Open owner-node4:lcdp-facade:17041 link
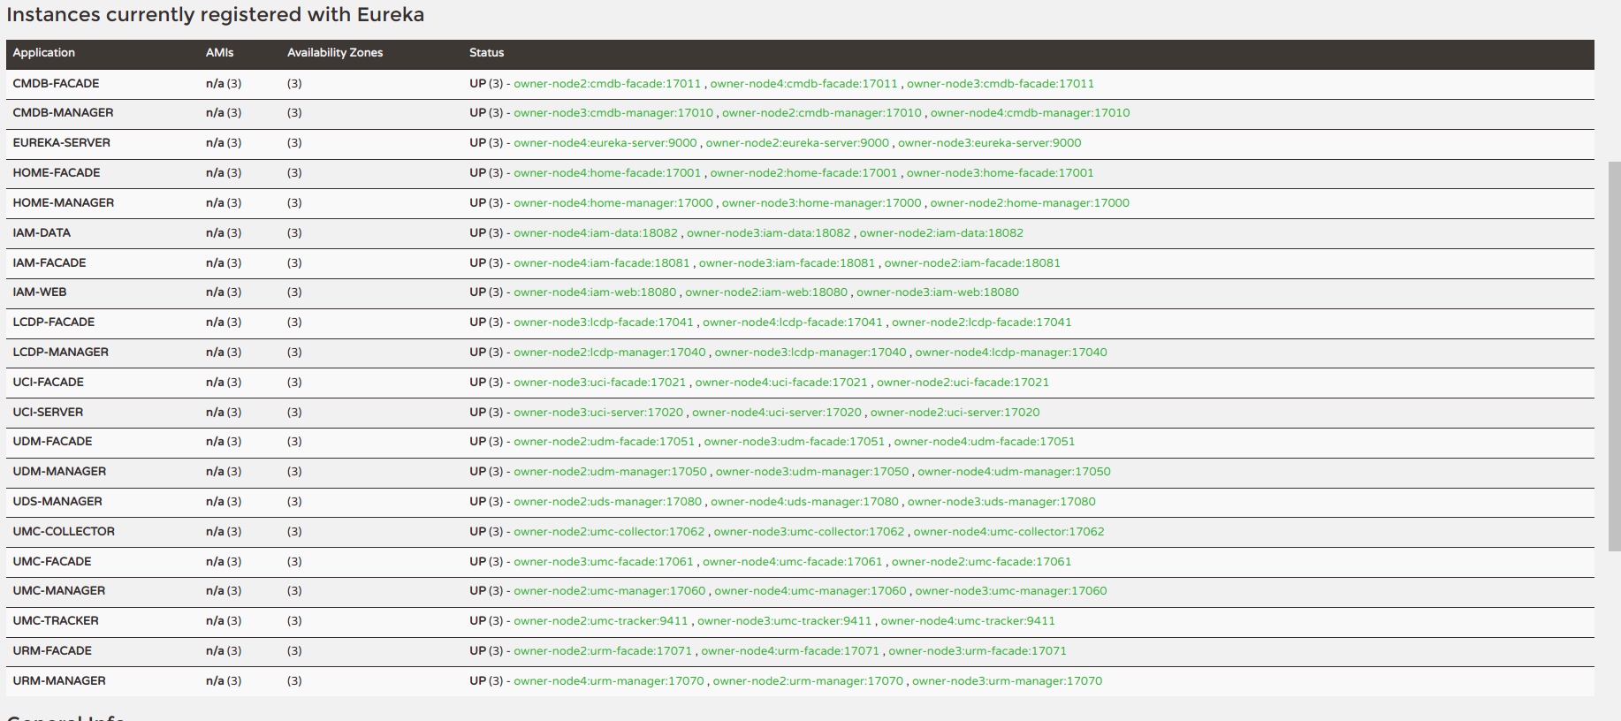The height and width of the screenshot is (721, 1621). 793,323
